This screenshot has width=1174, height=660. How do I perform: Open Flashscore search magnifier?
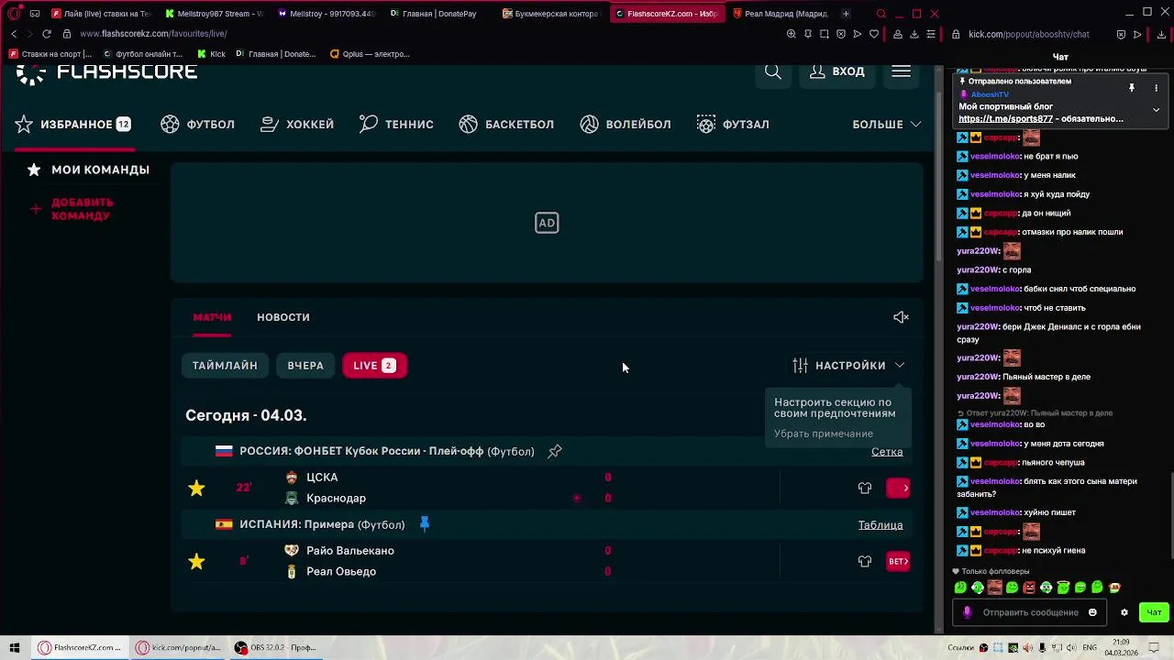click(773, 71)
